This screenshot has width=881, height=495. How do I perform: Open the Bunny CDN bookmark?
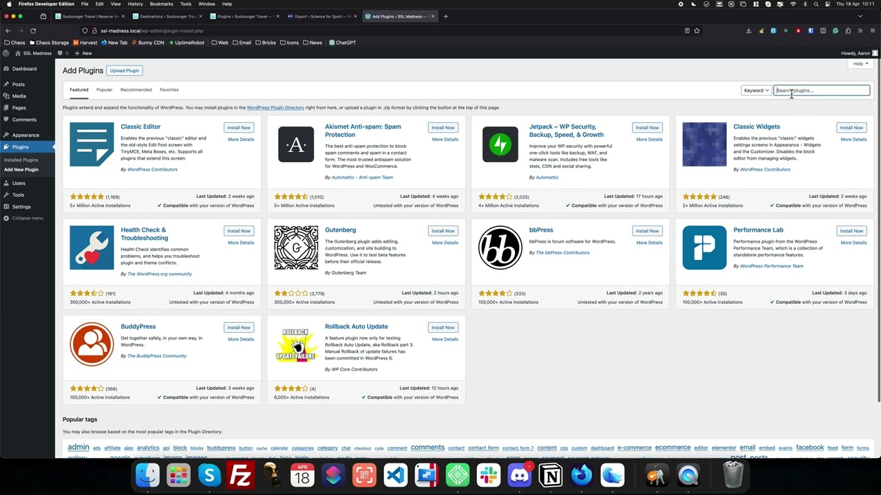pos(148,43)
